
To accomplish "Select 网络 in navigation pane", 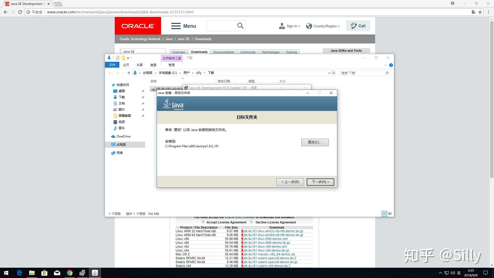I will click(119, 153).
